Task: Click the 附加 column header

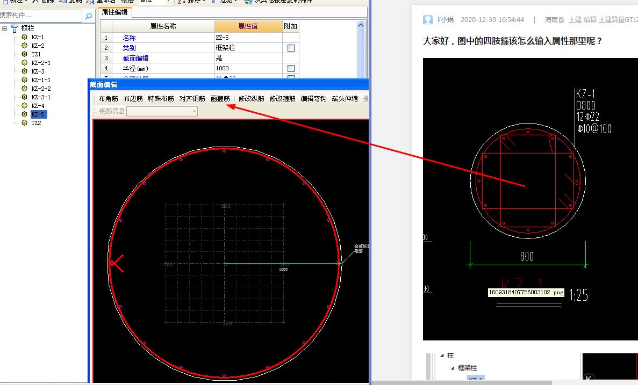Action: pyautogui.click(x=291, y=26)
